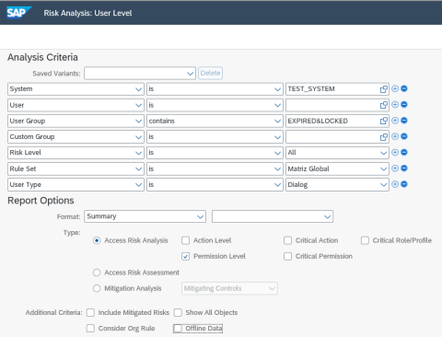Tick the Offline Data checkbox
The height and width of the screenshot is (337, 442).
(178, 329)
